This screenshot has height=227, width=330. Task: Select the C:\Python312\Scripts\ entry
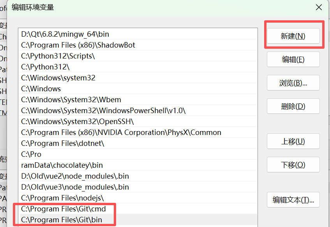pos(58,56)
